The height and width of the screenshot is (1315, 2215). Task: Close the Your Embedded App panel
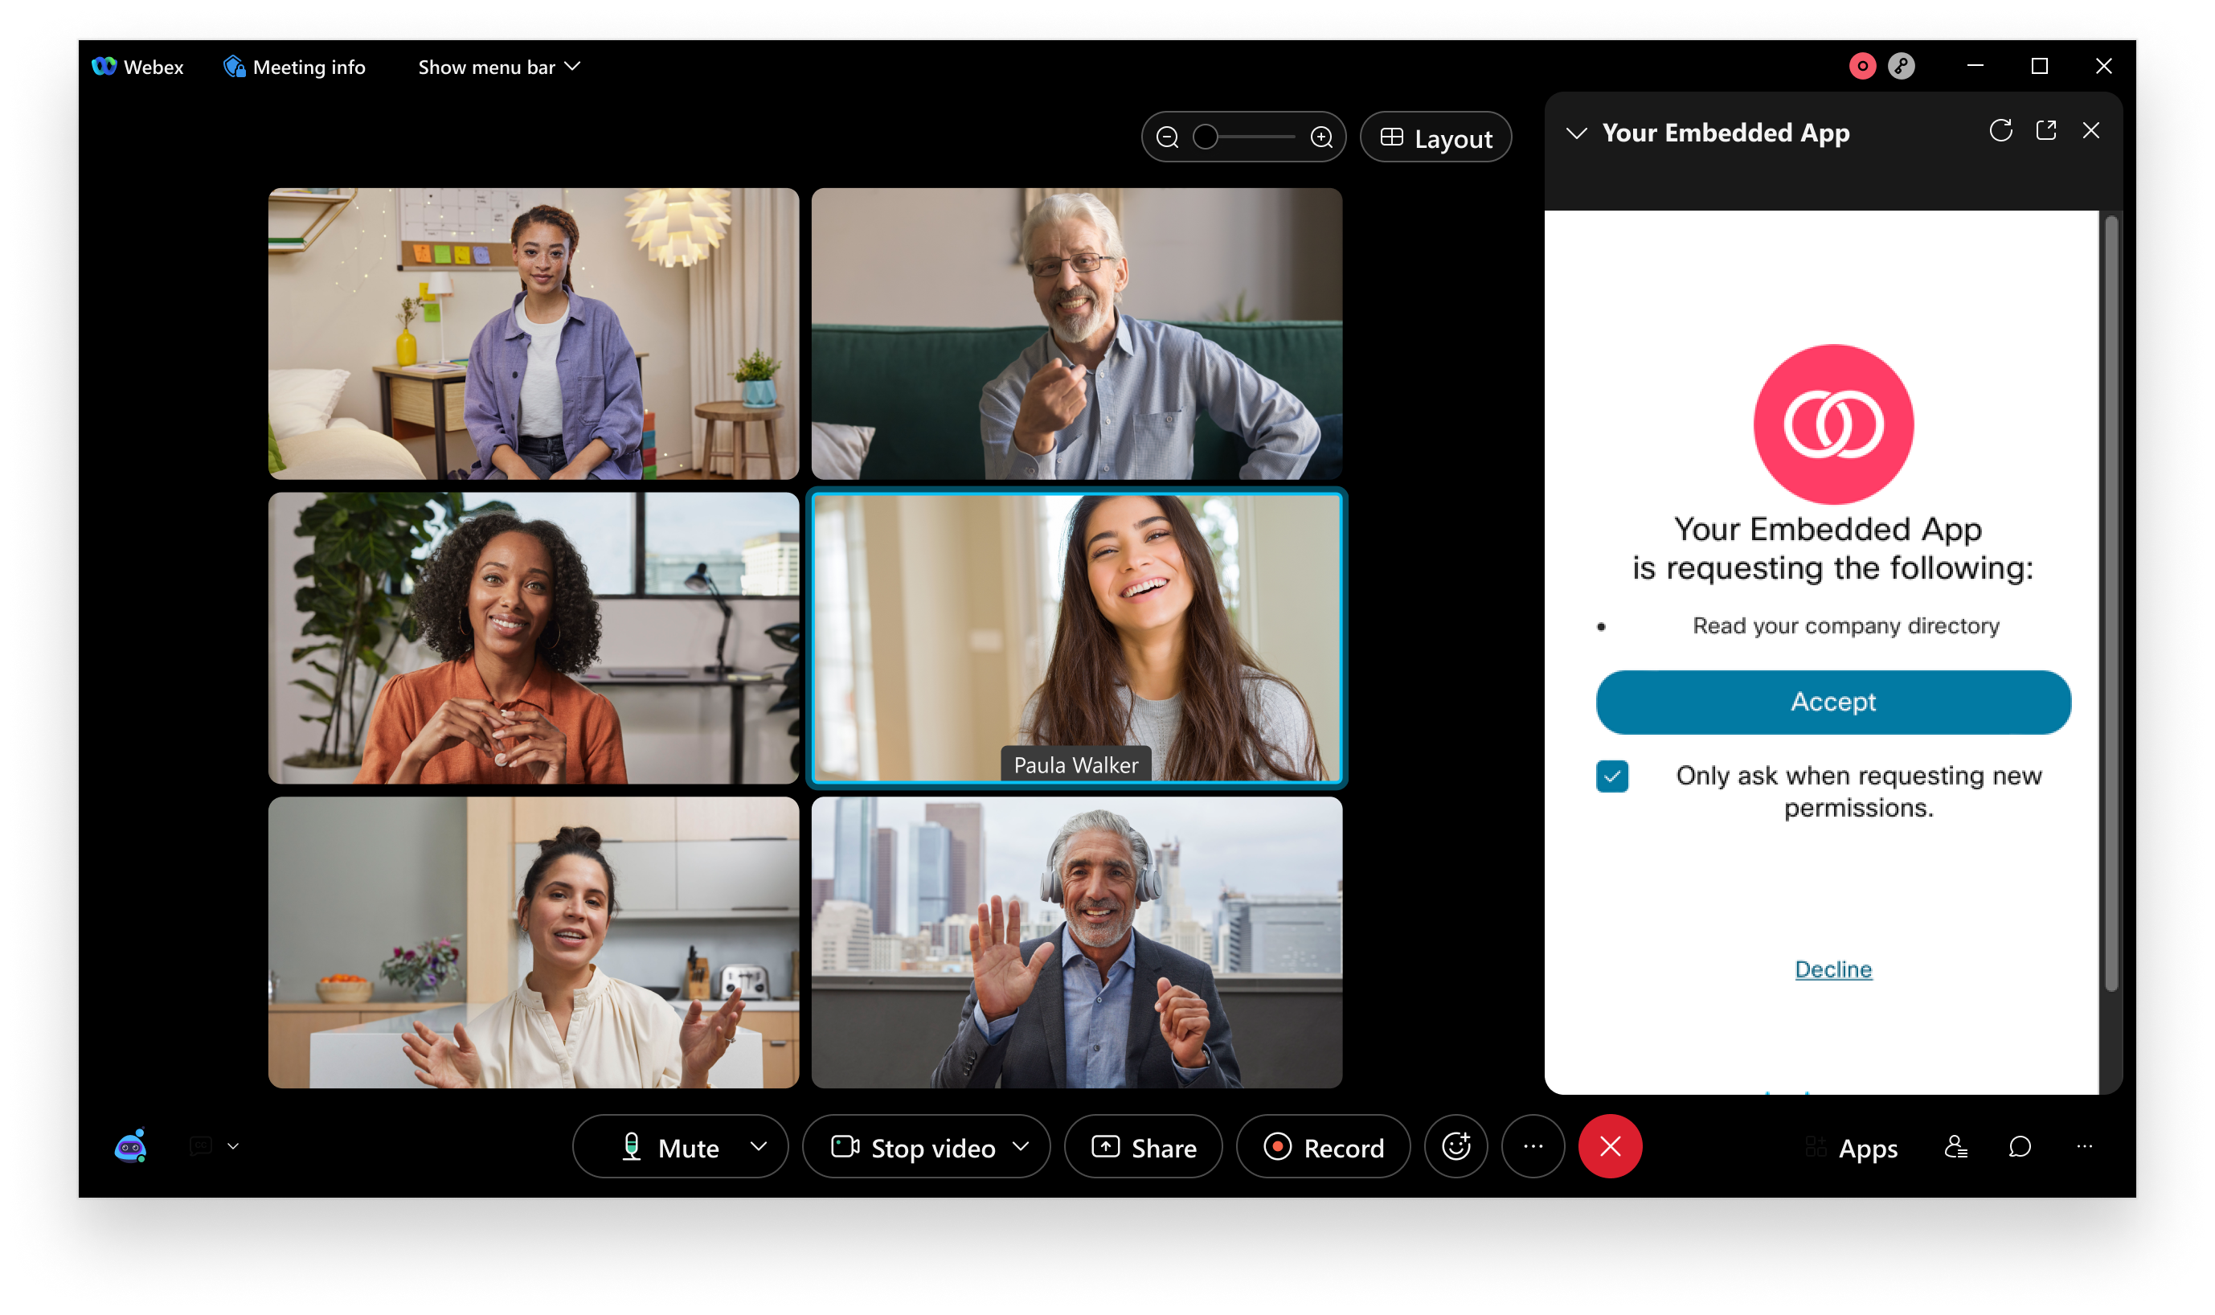pyautogui.click(x=2091, y=131)
